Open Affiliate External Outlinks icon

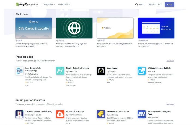(142, 71)
